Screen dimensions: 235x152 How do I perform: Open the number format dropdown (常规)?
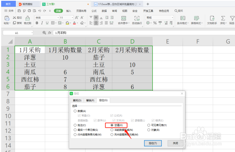tap(172, 18)
